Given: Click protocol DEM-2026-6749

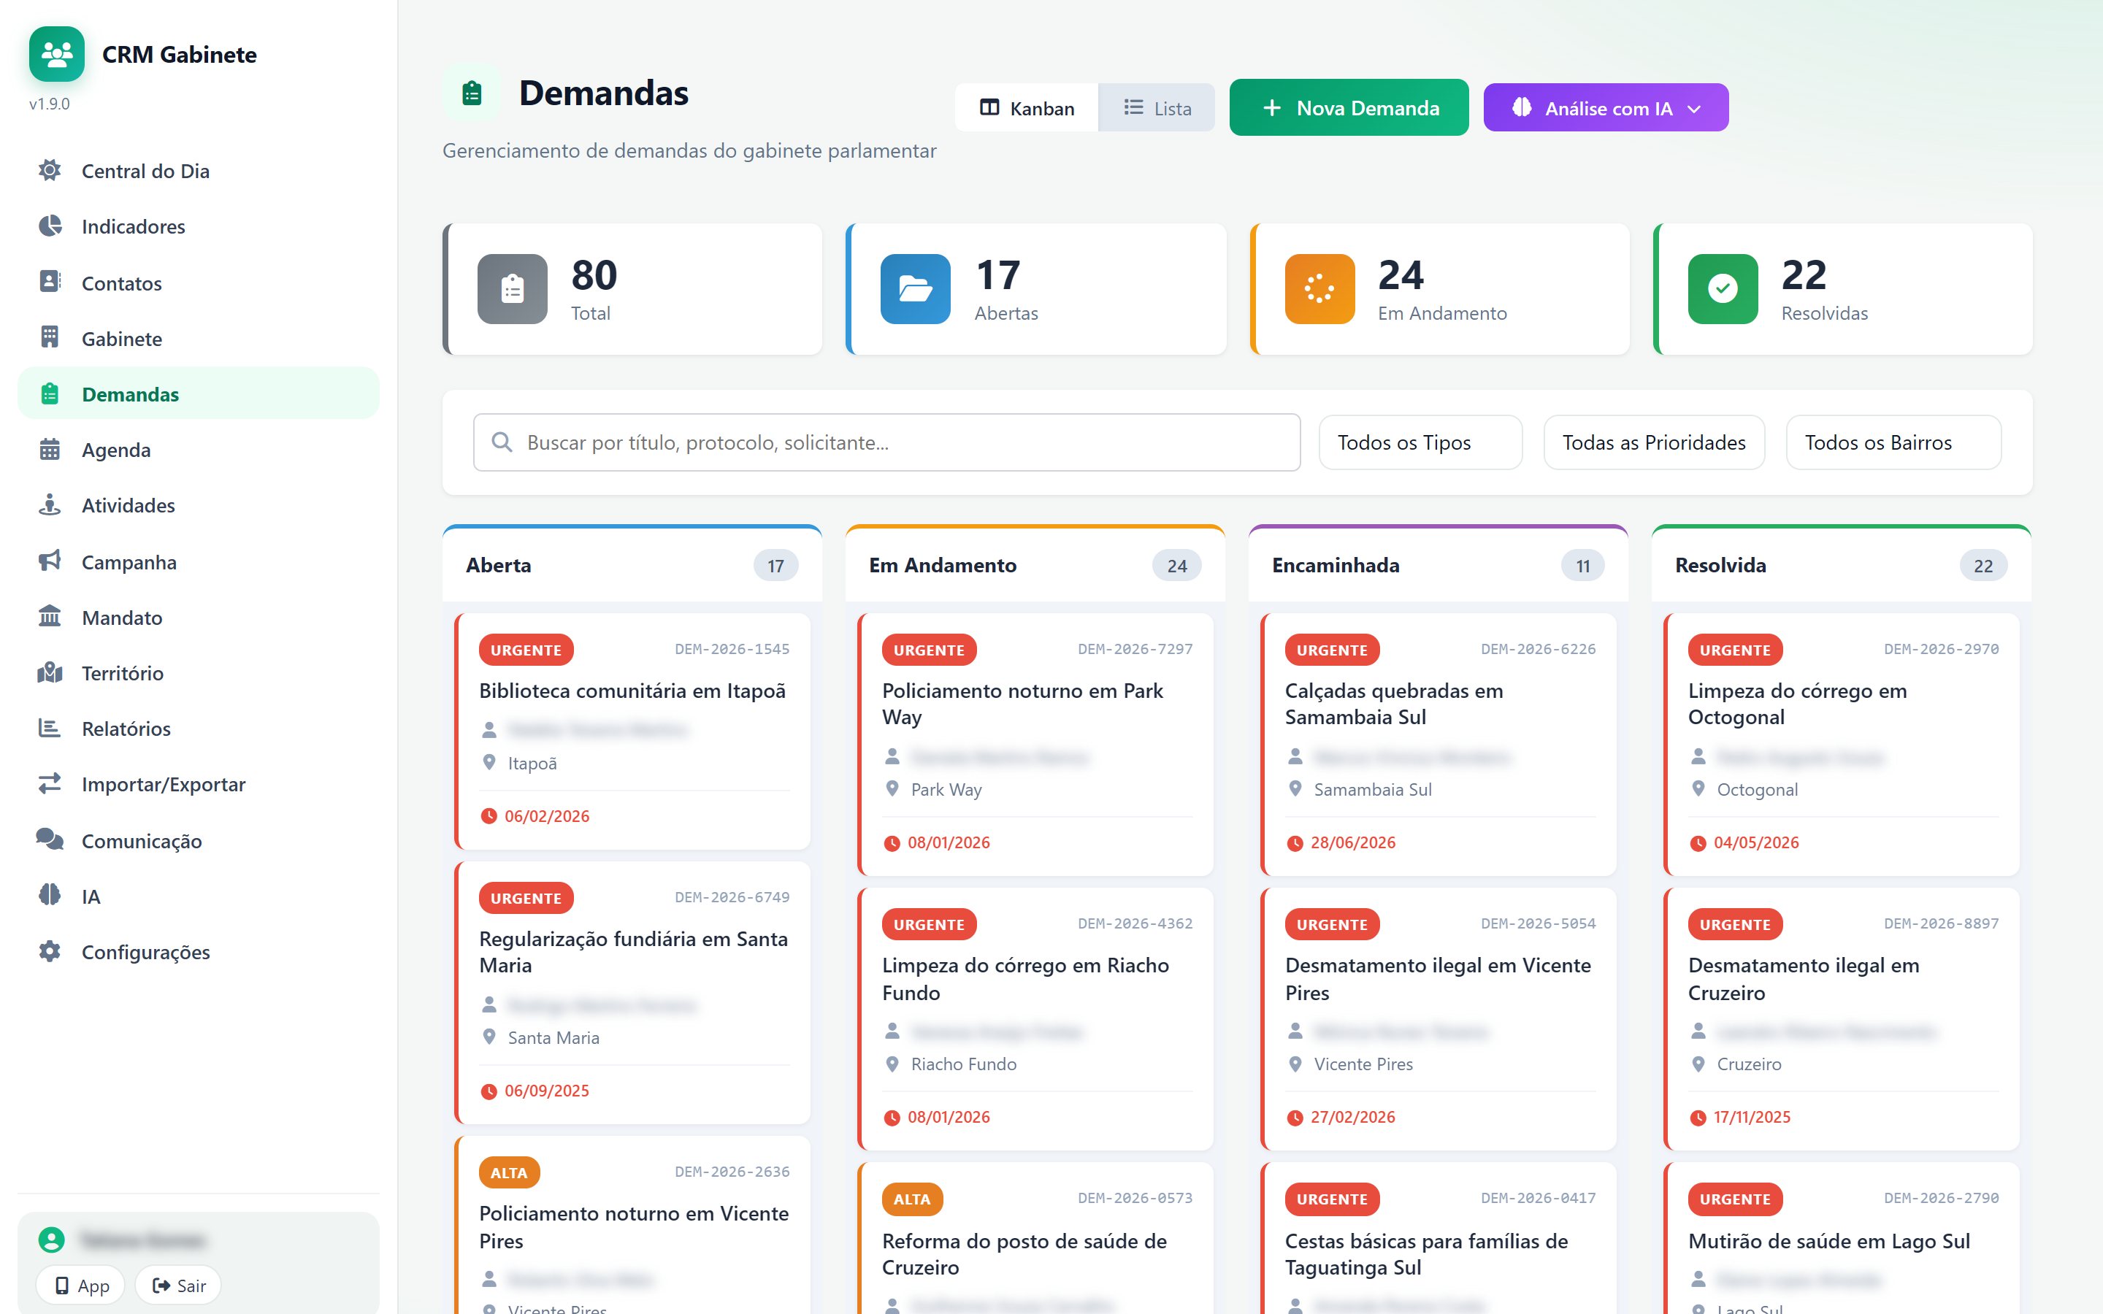Looking at the screenshot, I should click(732, 897).
